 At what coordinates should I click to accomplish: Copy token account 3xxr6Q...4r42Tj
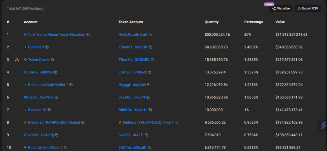[146, 135]
